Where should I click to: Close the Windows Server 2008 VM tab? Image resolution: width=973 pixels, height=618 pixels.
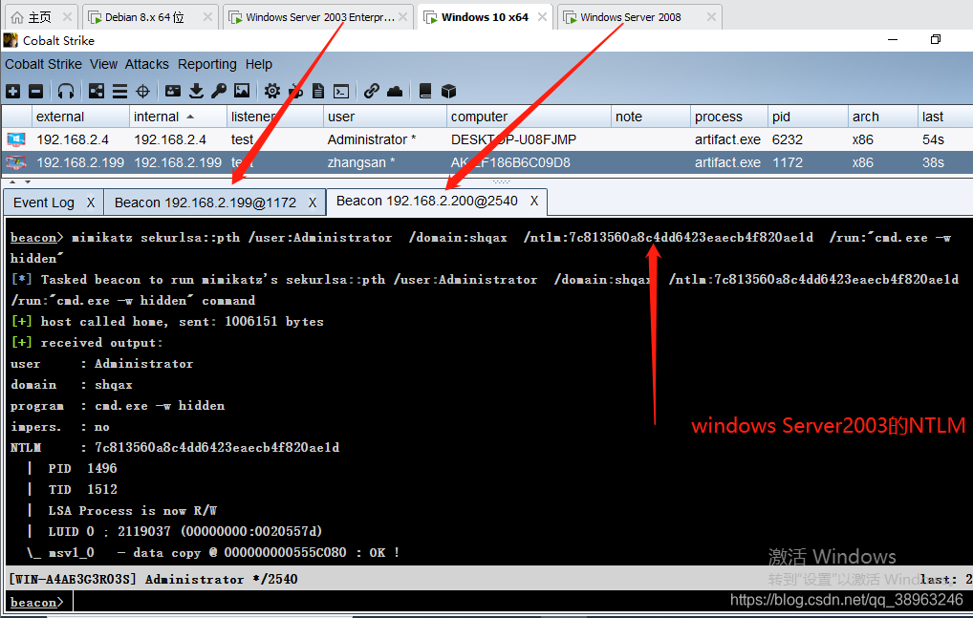[x=712, y=17]
